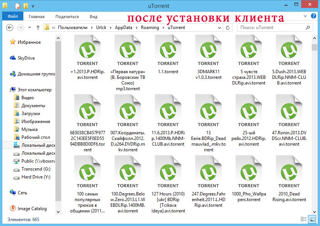This screenshot has height=226, width=320.
Task: Select 100.Degrees.Below.Zero torrent icon
Action: point(128,172)
